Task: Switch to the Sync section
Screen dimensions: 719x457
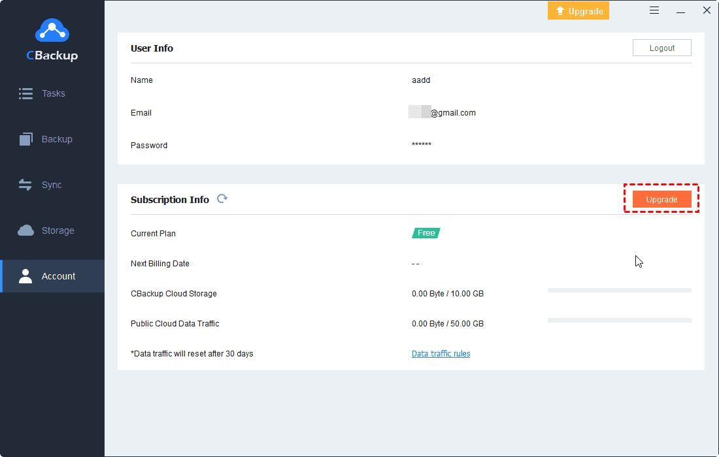Action: point(52,185)
